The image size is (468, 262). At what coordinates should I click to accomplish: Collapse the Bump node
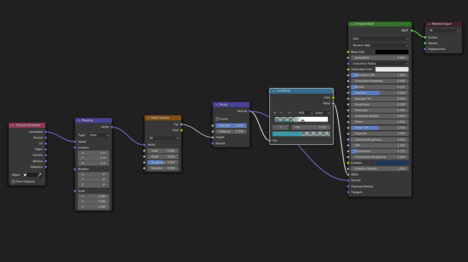[x=217, y=105]
